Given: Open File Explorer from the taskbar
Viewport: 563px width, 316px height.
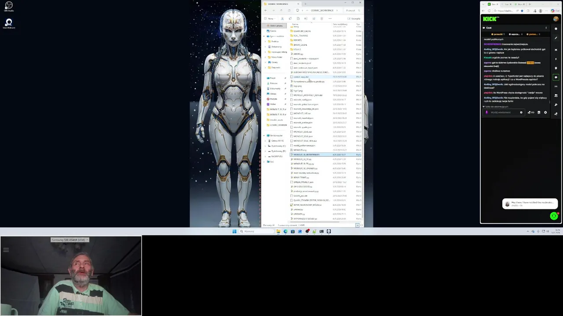Looking at the screenshot, I should (278, 231).
